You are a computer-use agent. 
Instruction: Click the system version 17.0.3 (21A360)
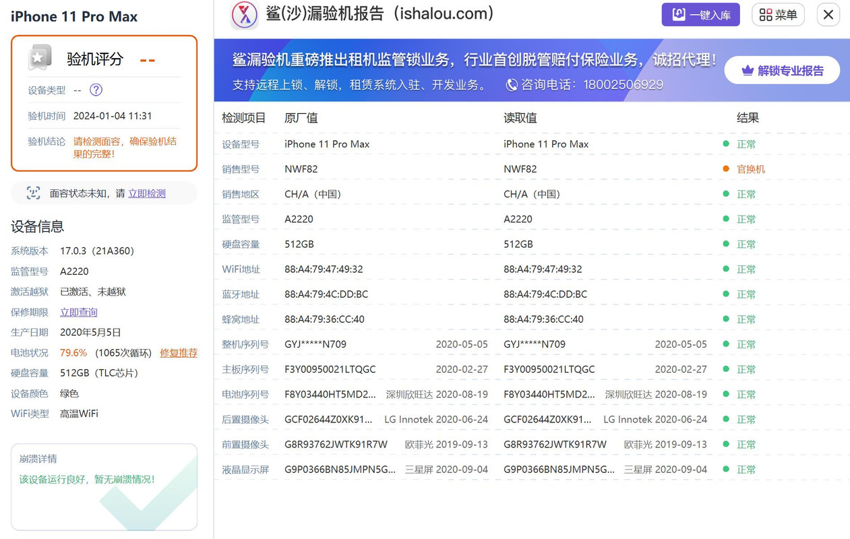[99, 251]
